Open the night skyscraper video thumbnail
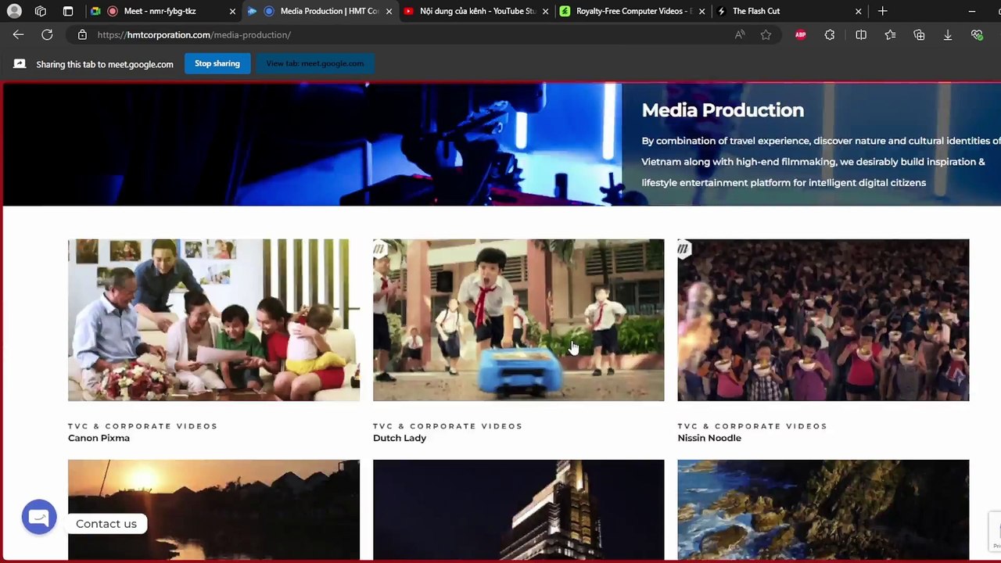 518,510
